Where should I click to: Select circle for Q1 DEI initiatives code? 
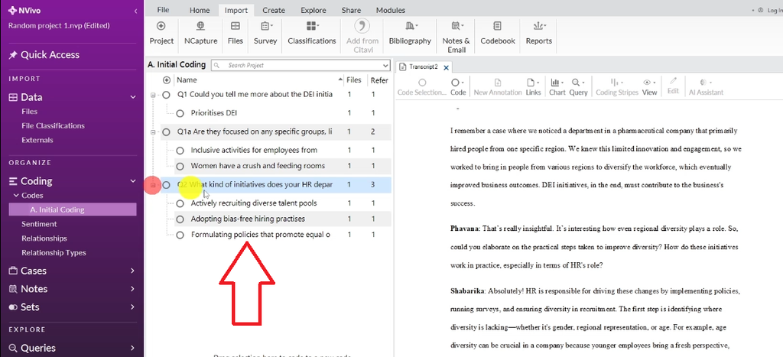point(167,94)
